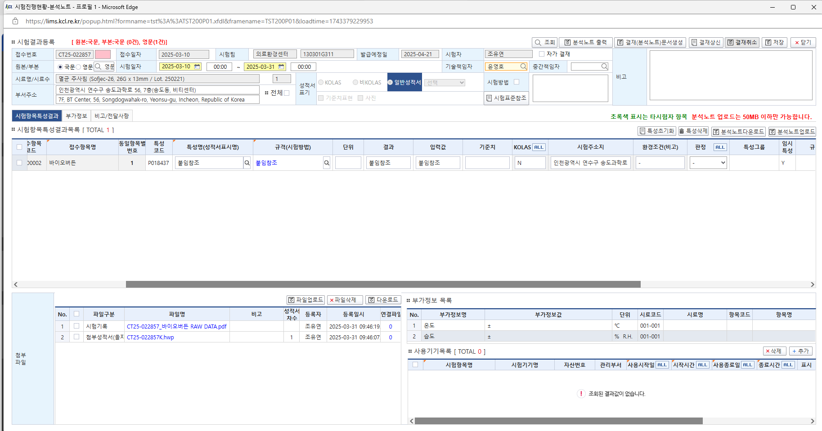Open the calendar for test start date
Image resolution: width=822 pixels, height=431 pixels.
(x=197, y=67)
